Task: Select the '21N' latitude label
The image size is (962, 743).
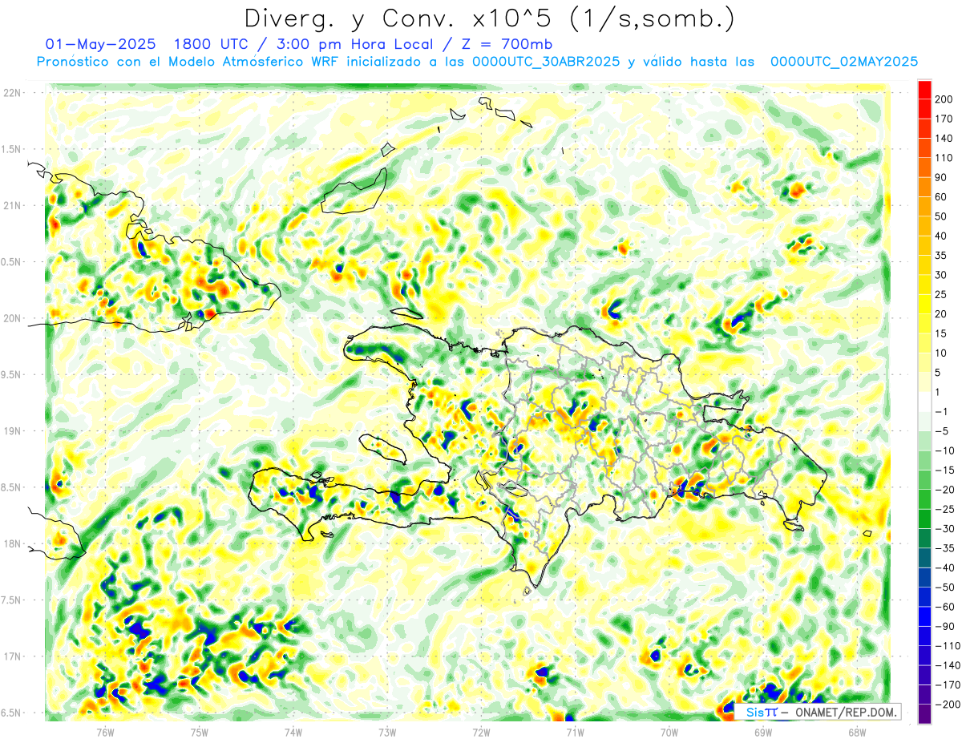Action: pos(13,205)
